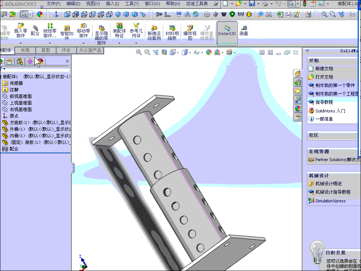Open the 窗口(W) menu
This screenshot has width=361, height=271.
click(152, 3)
